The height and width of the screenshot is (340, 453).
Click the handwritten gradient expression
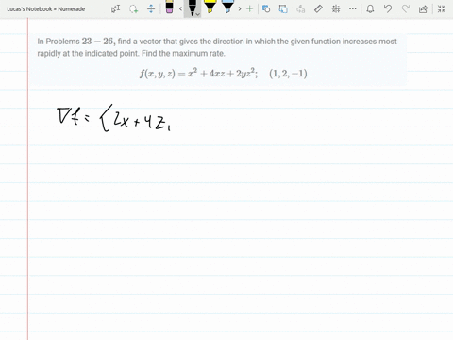pos(114,118)
